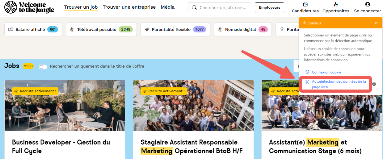Viewport: 383px width, 159px height.
Task: Click the Opportunités label
Action: tap(336, 11)
